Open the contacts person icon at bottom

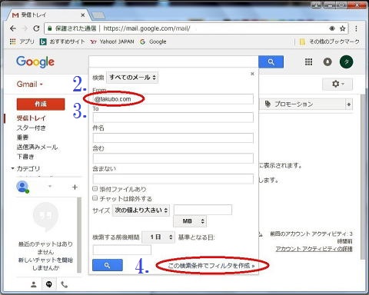[34, 284]
